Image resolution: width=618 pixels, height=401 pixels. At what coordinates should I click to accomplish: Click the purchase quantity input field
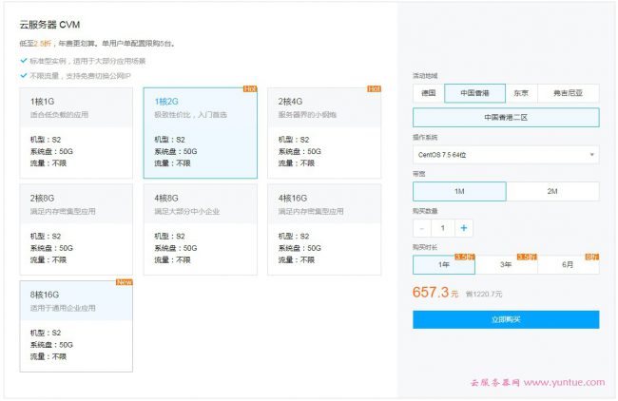coord(442,228)
